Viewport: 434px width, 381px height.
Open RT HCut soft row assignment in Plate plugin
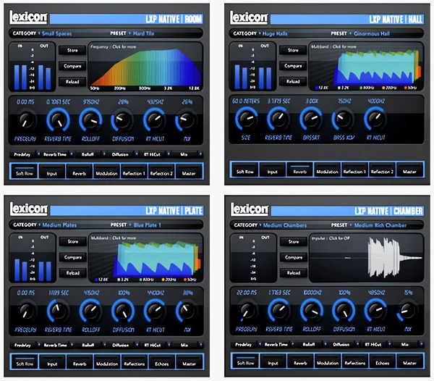[155, 345]
